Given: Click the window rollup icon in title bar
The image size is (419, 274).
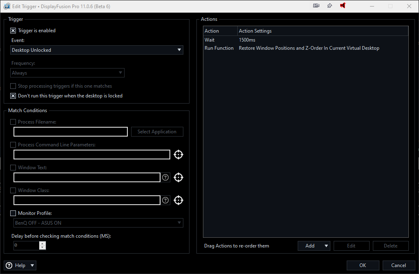Looking at the screenshot, I should pyautogui.click(x=316, y=6).
